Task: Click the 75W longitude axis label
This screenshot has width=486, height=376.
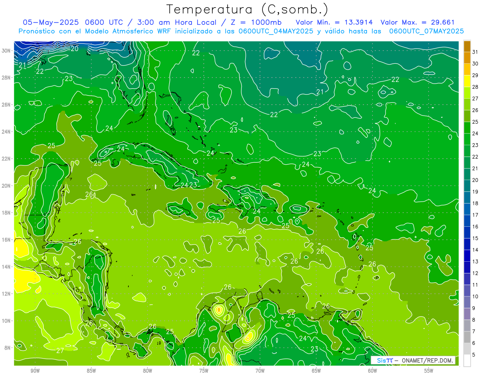Action: point(204,371)
